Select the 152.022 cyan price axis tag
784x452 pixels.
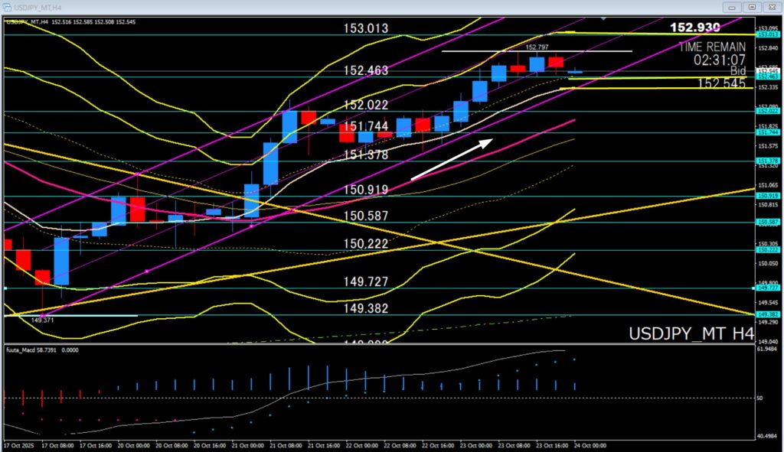[x=767, y=111]
